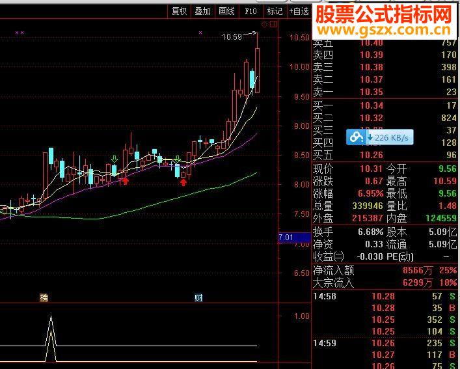Click the 卖二 10.37 order row

pyautogui.click(x=385, y=79)
